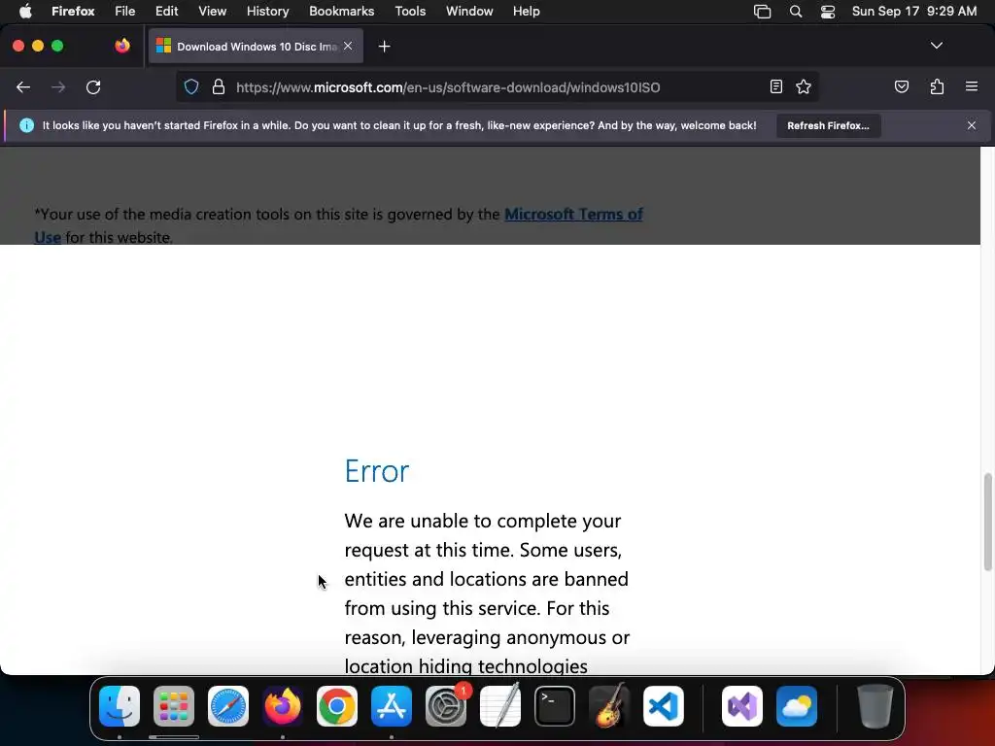Open Control Center in menu bar

click(828, 12)
